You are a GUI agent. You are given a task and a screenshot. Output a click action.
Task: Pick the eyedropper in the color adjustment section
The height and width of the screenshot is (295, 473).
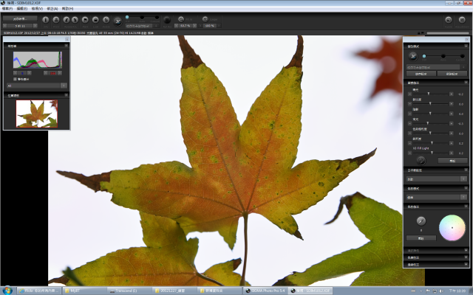pyautogui.click(x=421, y=221)
